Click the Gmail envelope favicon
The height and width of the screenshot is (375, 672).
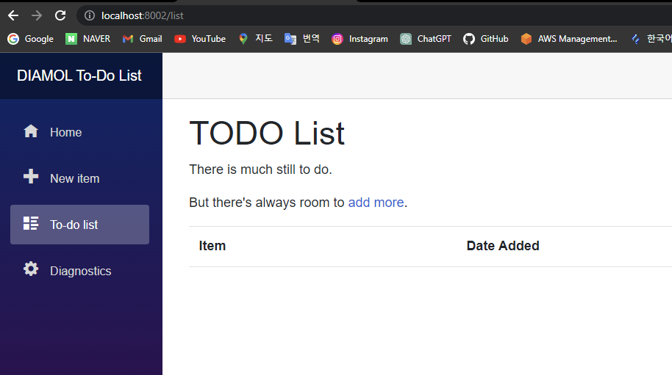pyautogui.click(x=128, y=39)
